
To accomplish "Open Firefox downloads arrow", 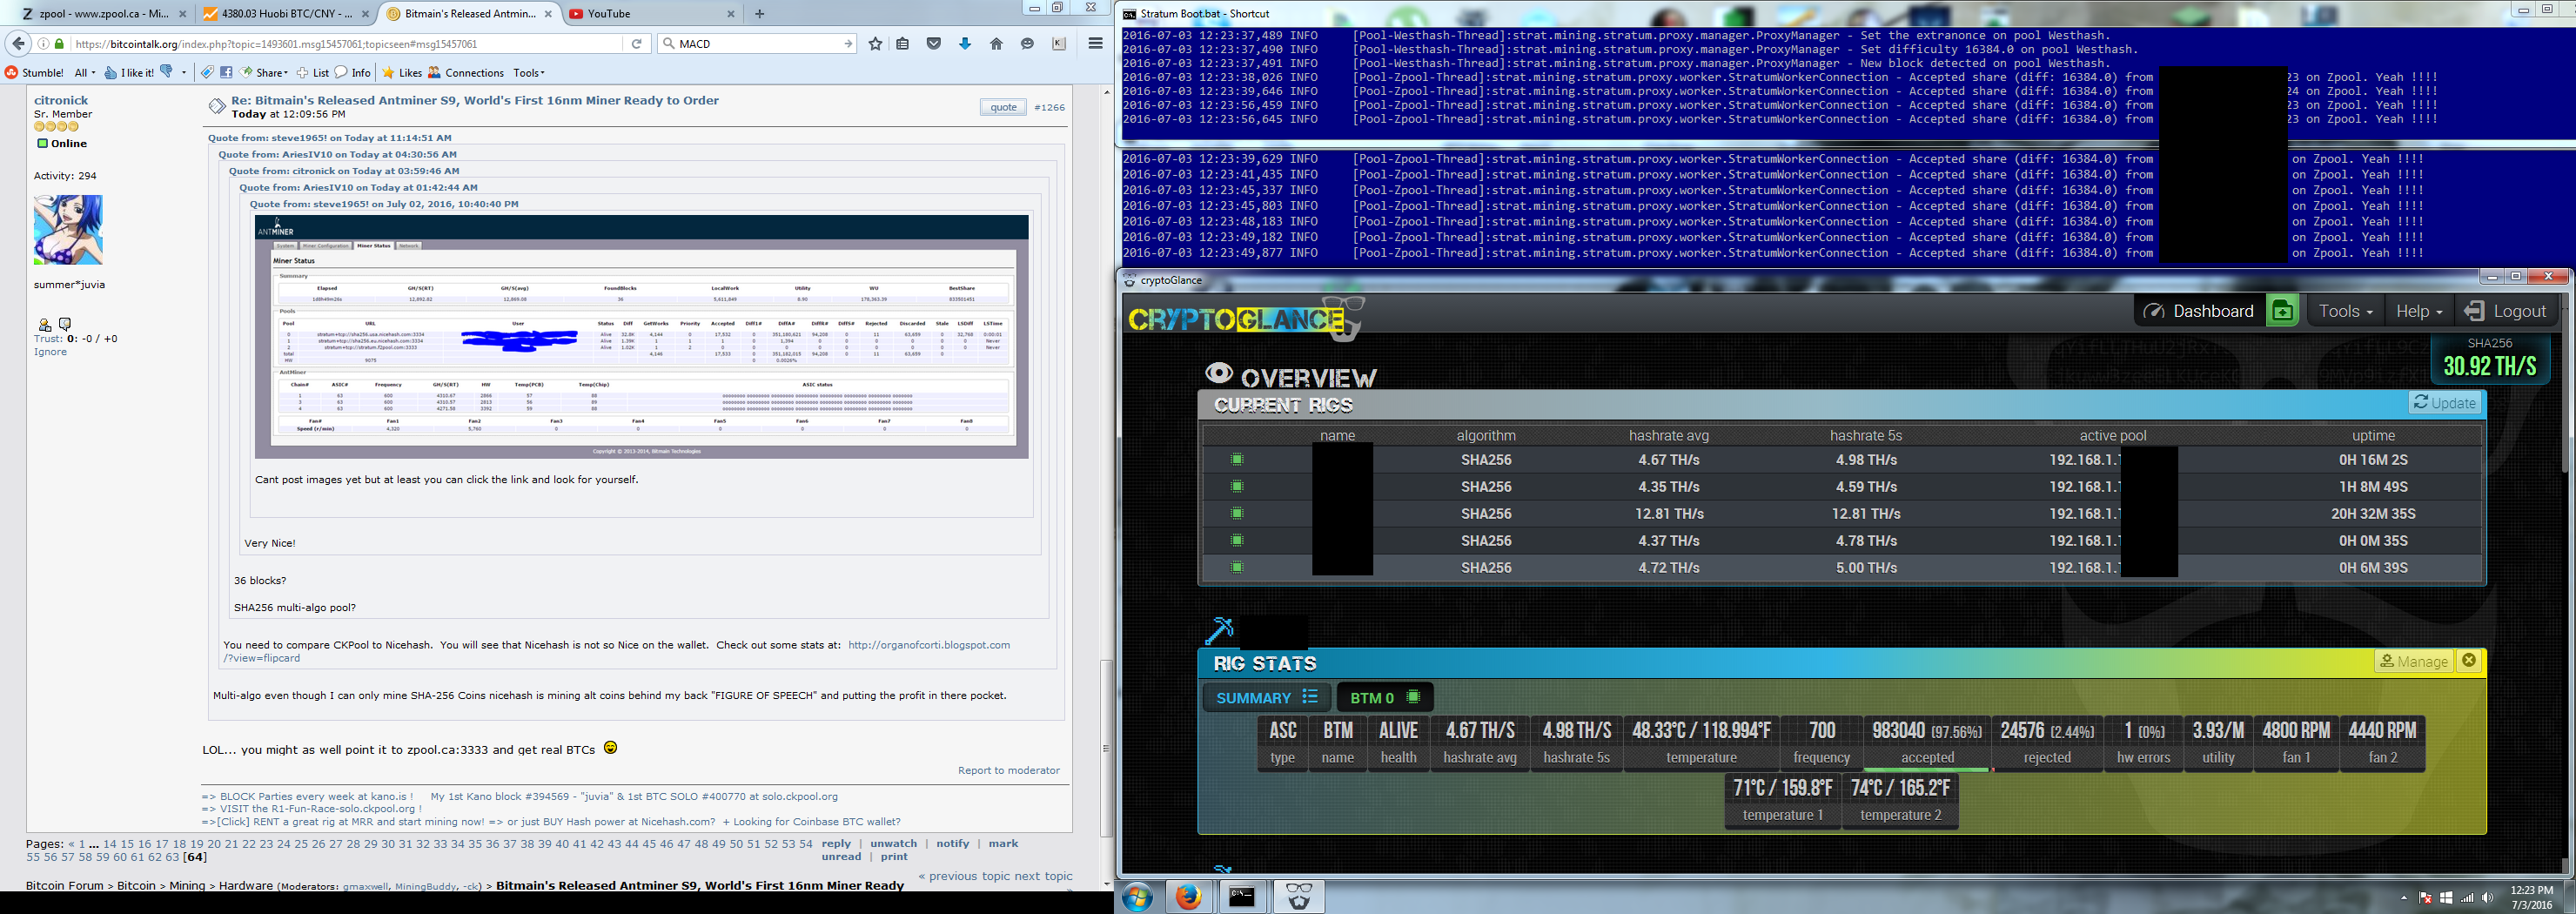I will tap(965, 44).
